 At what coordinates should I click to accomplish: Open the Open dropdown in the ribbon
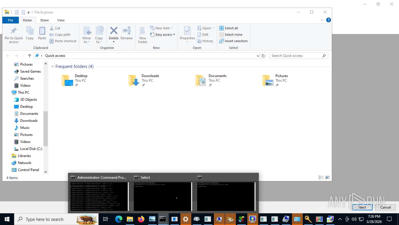(x=205, y=28)
